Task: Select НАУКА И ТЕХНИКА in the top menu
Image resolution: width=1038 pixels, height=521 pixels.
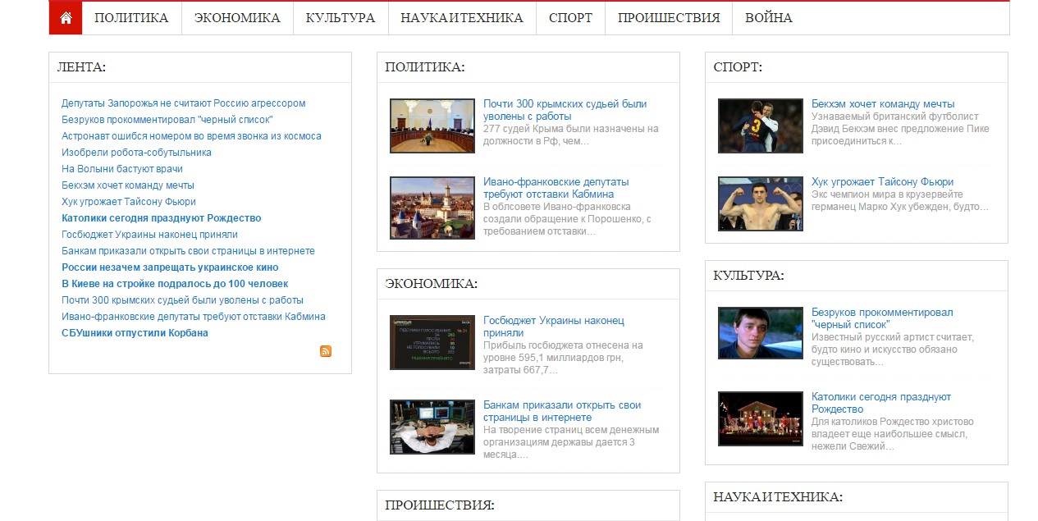Action: coord(462,18)
